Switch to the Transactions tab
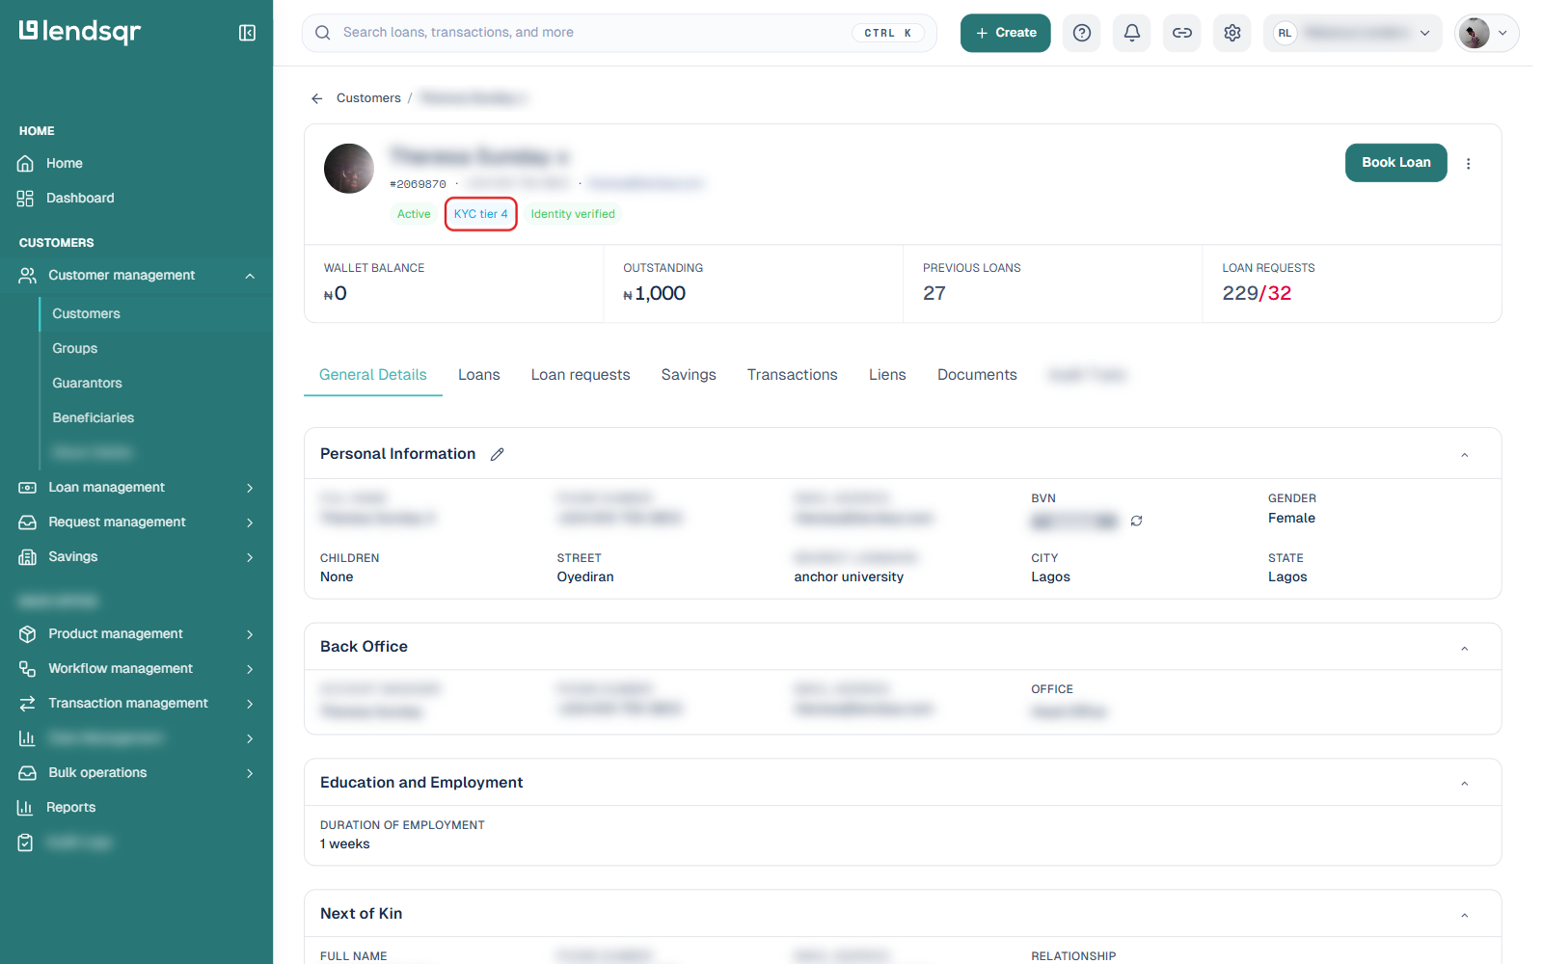This screenshot has width=1543, height=964. [793, 375]
